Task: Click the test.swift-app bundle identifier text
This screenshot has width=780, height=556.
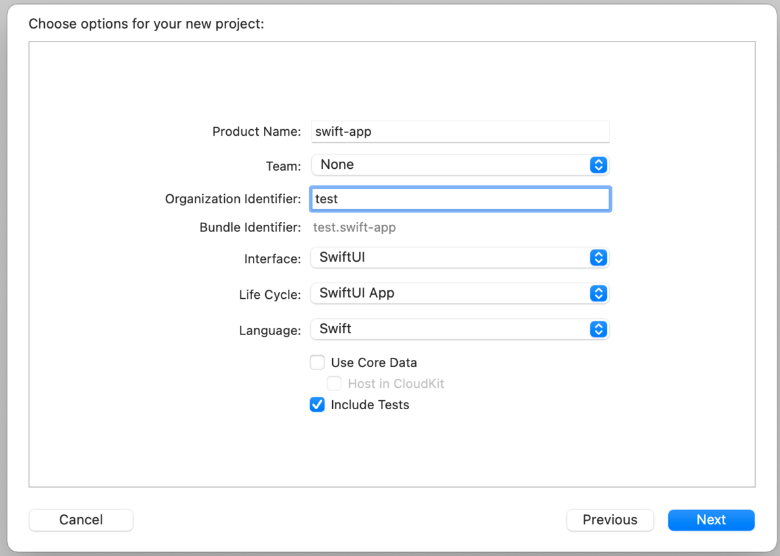Action: (x=354, y=227)
